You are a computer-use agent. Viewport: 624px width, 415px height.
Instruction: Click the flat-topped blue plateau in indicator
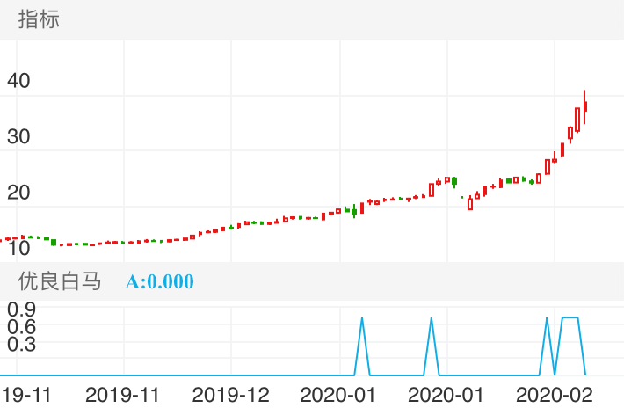pos(570,317)
